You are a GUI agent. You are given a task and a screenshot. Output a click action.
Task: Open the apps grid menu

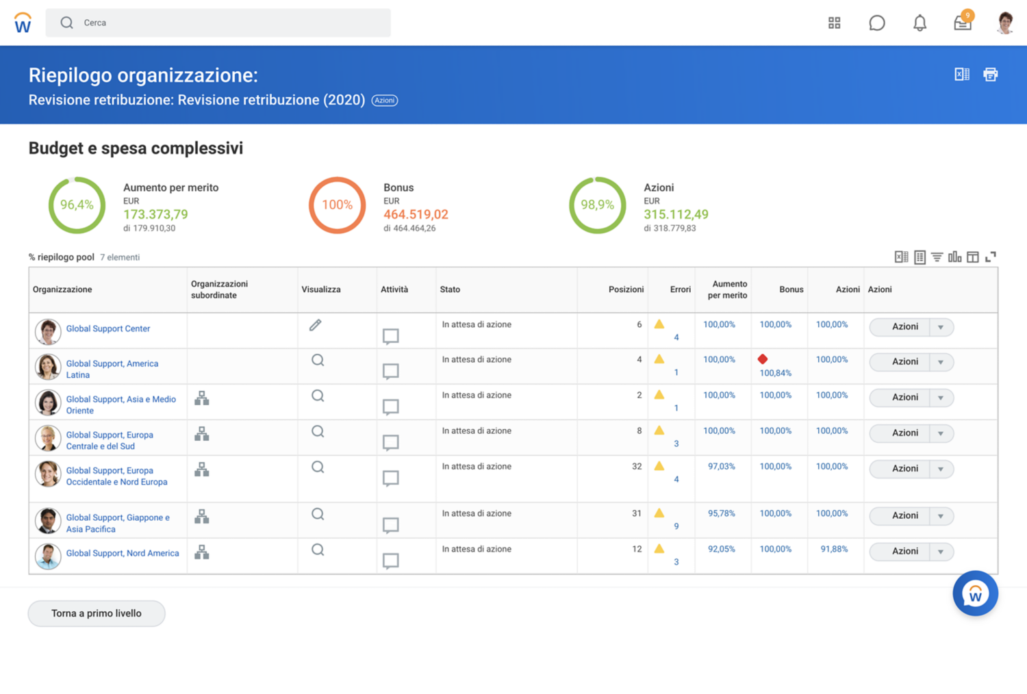(x=834, y=23)
